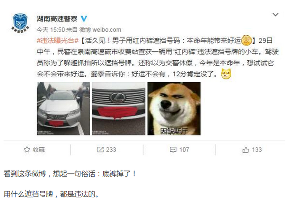Toggle the thumbs-up like icon
This screenshot has height=204, width=286.
tap(246, 150)
